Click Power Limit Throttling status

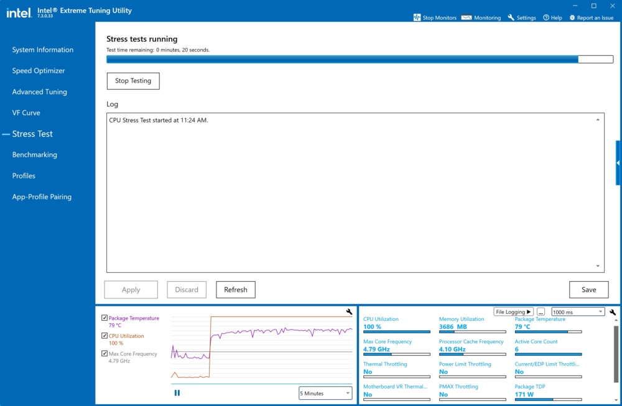[443, 372]
